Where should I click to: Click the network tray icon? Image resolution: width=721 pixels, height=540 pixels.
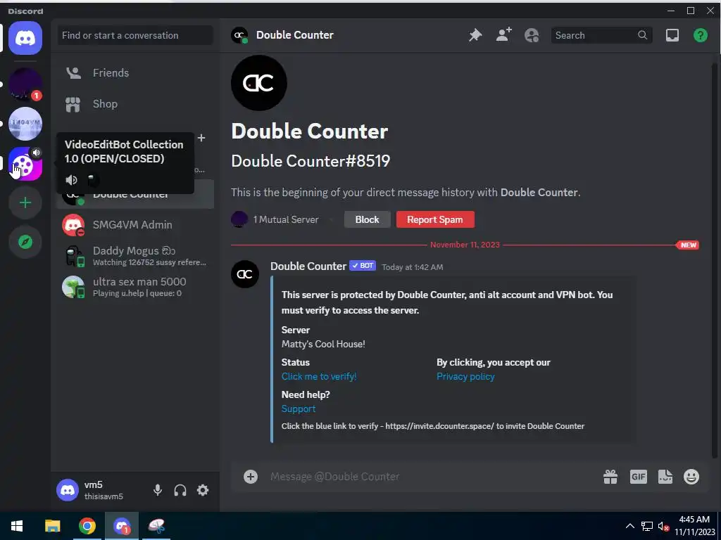point(647,526)
